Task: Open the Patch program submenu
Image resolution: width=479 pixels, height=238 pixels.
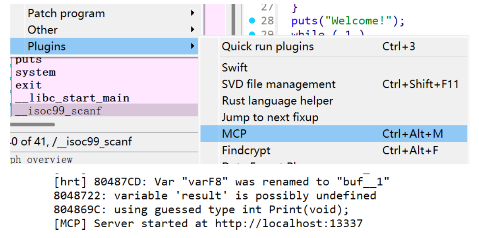Action: [66, 13]
